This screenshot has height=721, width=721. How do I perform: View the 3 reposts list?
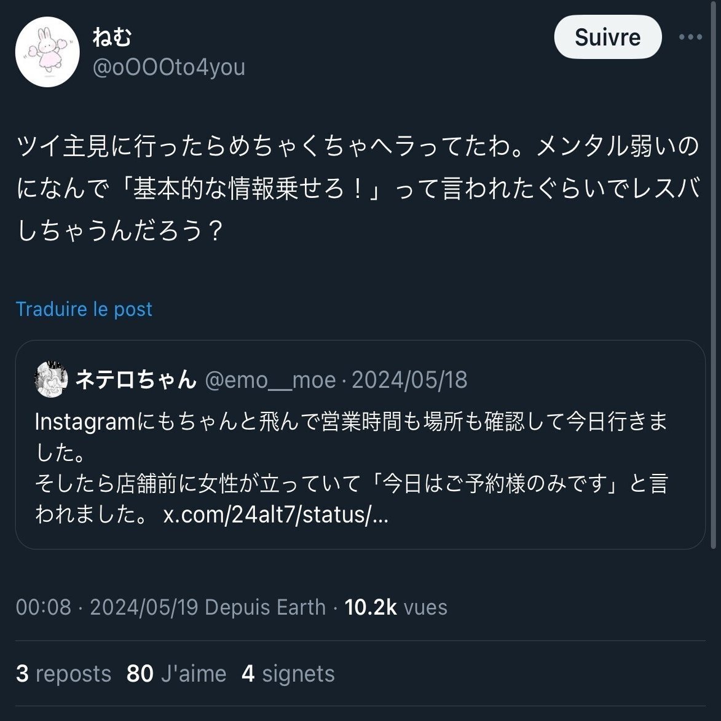[x=63, y=674]
